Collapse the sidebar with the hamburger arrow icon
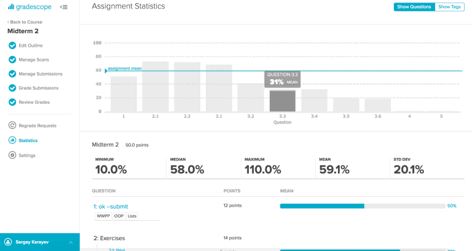This screenshot has width=472, height=251. coord(64,7)
